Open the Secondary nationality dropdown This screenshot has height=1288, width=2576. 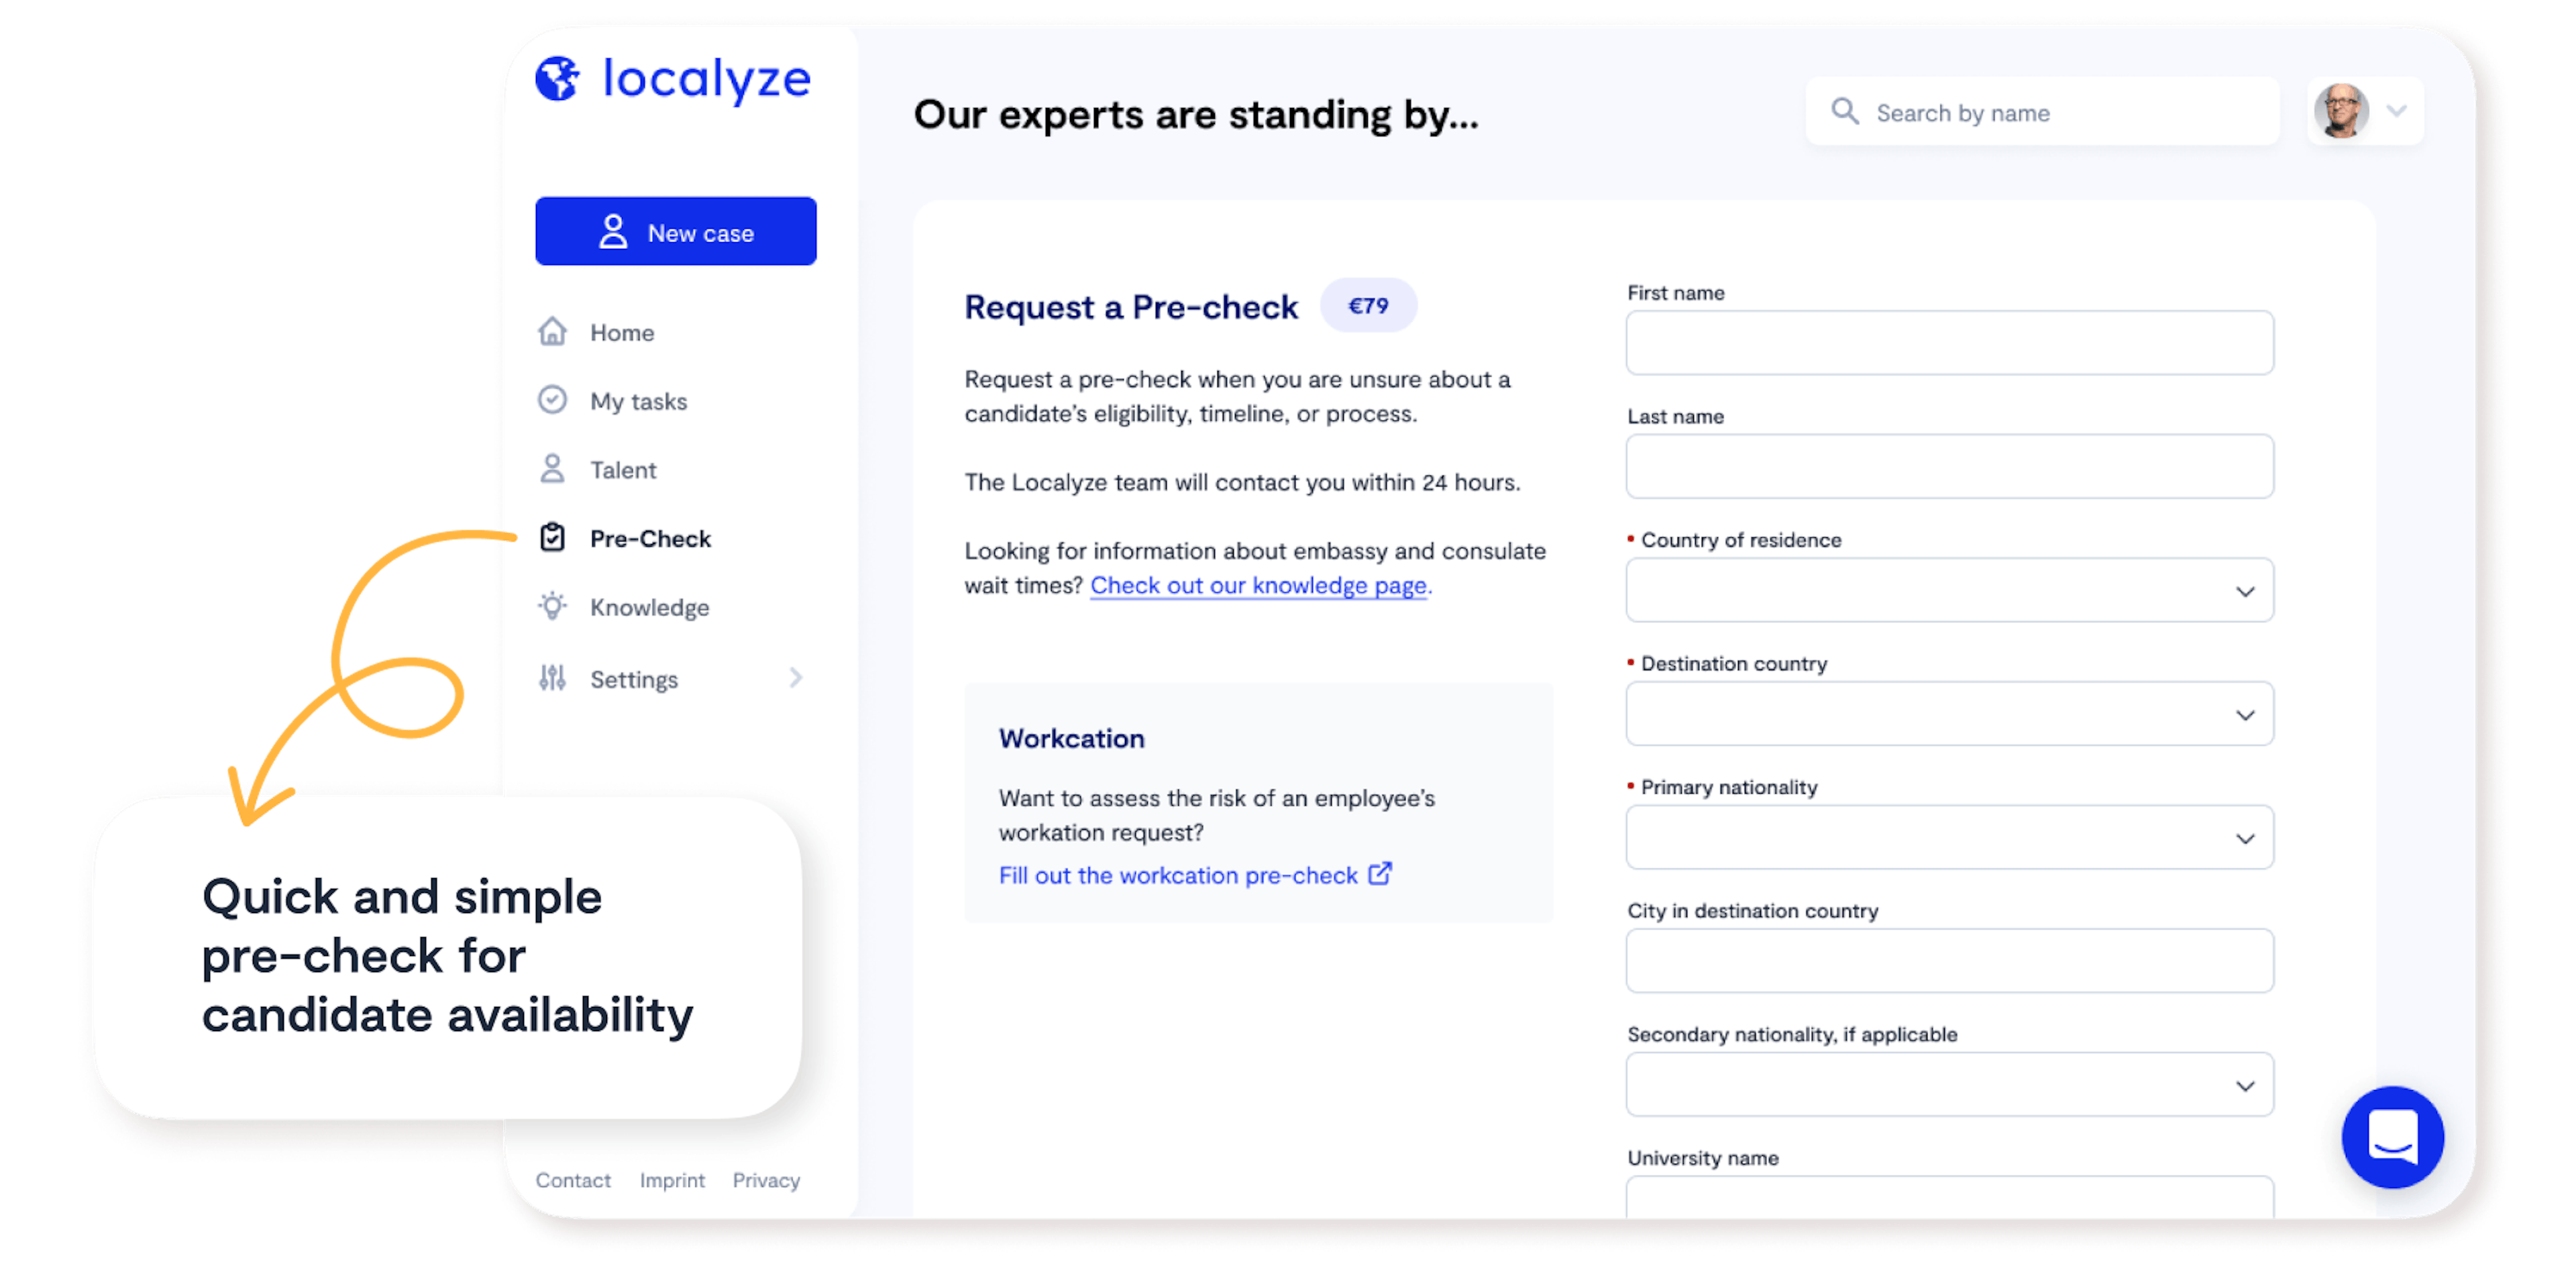[x=1949, y=1085]
